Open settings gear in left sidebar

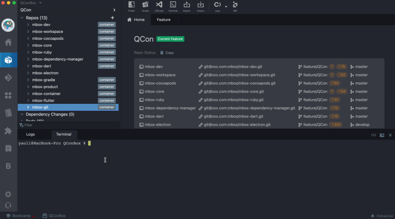point(8,194)
